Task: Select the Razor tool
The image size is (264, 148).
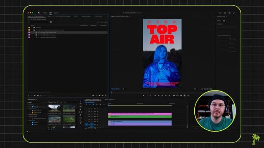Action: click(80, 109)
